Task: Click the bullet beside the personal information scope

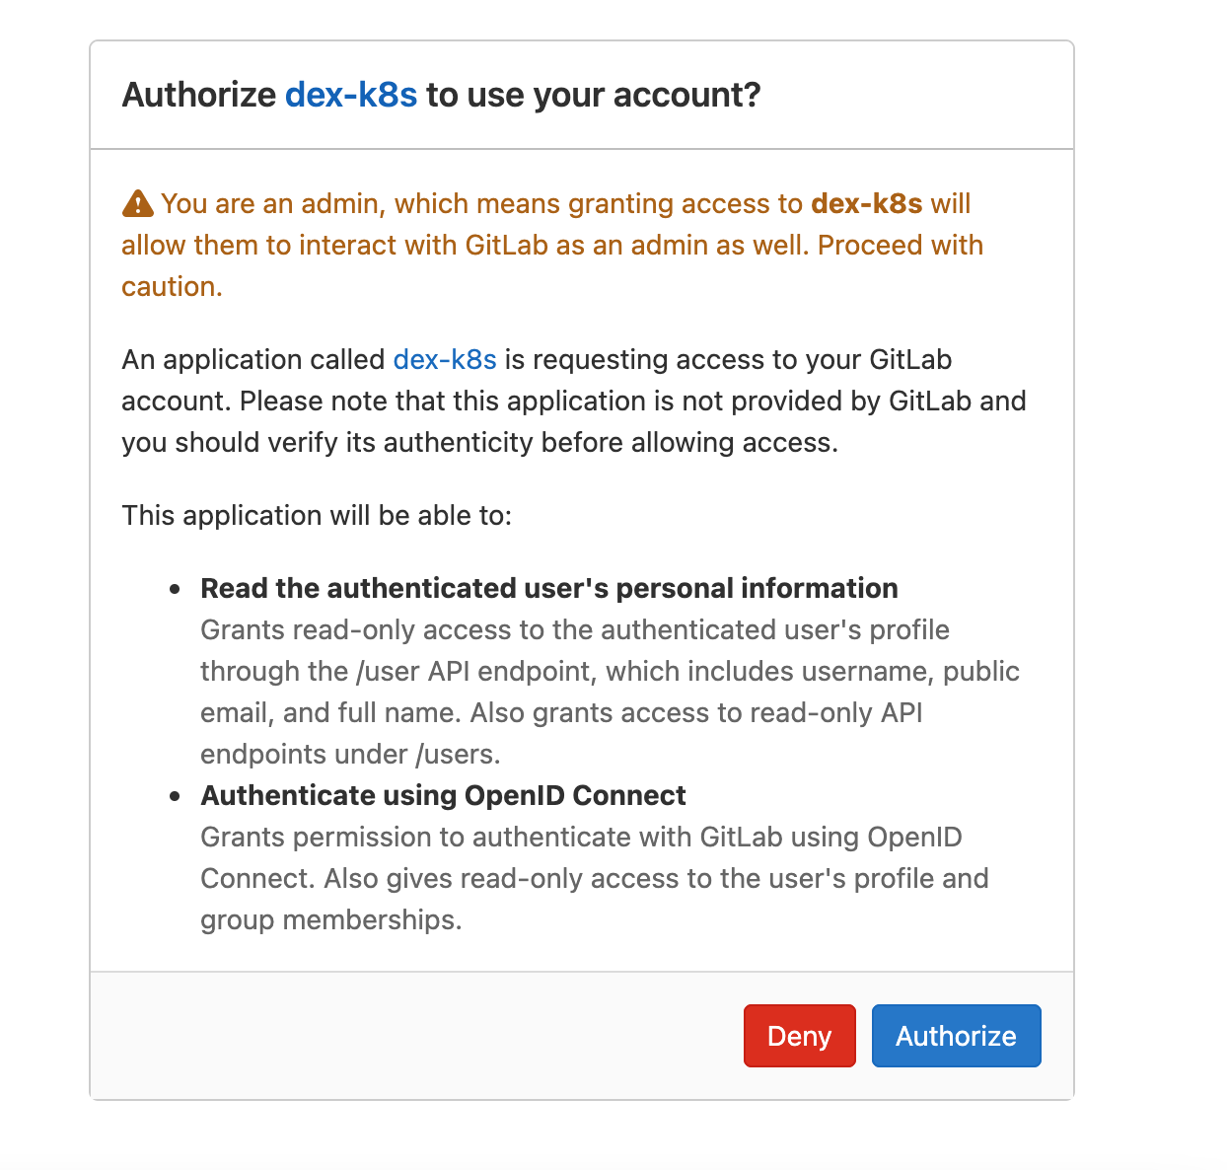Action: coord(175,589)
